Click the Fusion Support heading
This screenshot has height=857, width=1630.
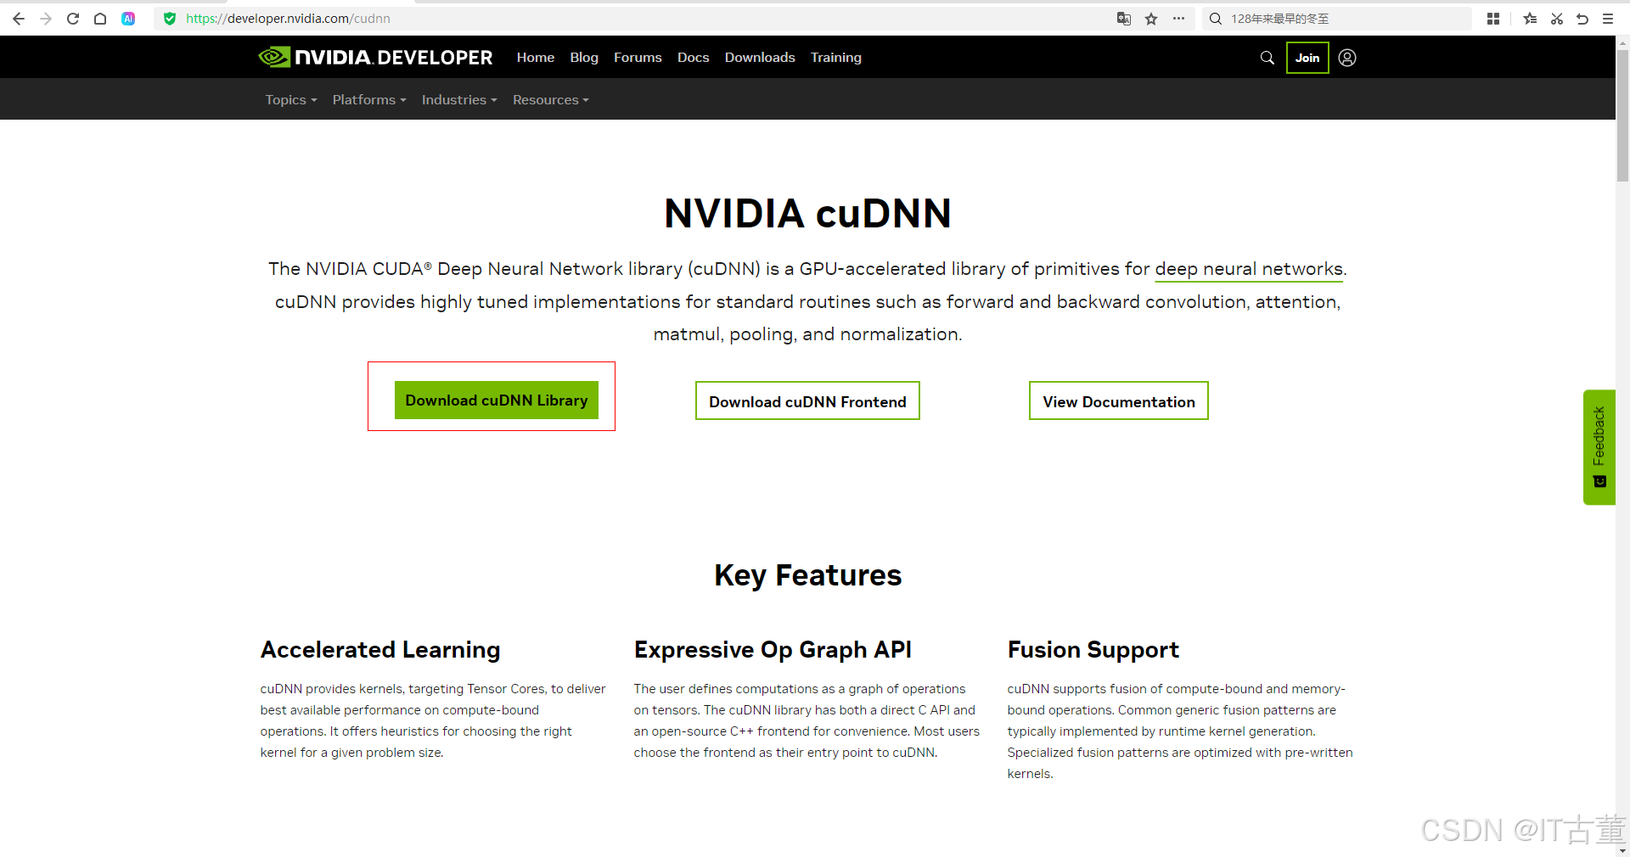pos(1093,650)
